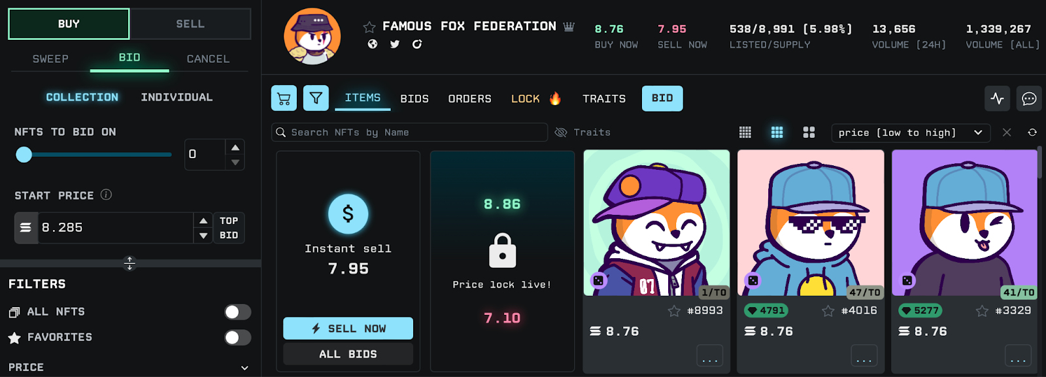
Task: Click the SELL NOW button
Action: [x=348, y=329]
